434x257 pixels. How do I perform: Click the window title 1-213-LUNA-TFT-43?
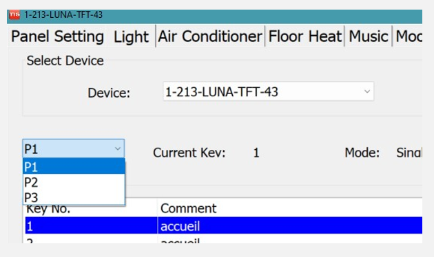[63, 14]
